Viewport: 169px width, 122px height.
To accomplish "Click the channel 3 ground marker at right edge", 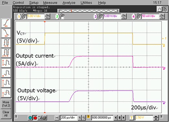I will click(x=164, y=102).
